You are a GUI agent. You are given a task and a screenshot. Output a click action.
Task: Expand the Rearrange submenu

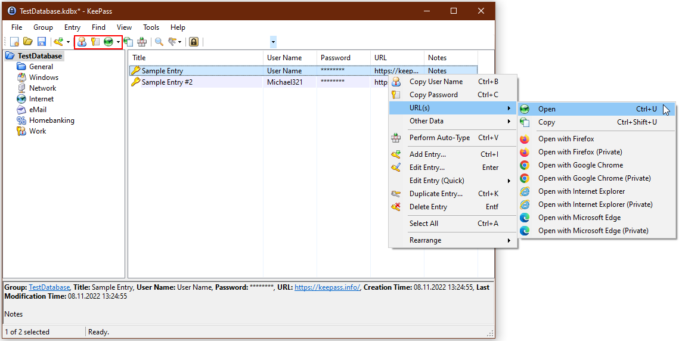(x=453, y=240)
